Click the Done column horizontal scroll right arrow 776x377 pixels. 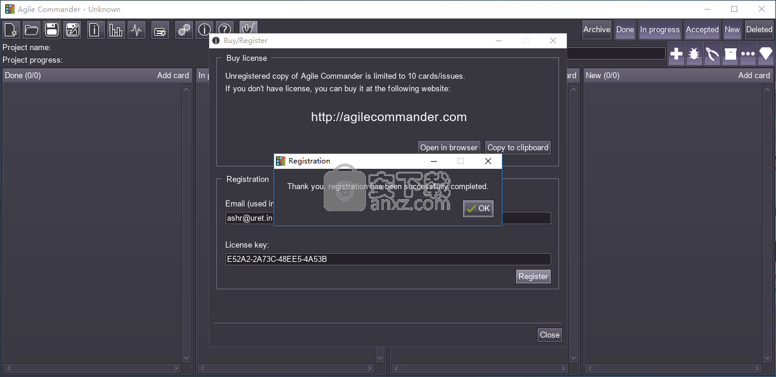coord(176,369)
